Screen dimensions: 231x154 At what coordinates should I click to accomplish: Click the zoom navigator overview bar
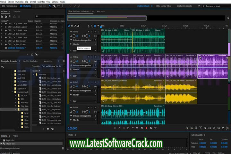tap(107, 18)
